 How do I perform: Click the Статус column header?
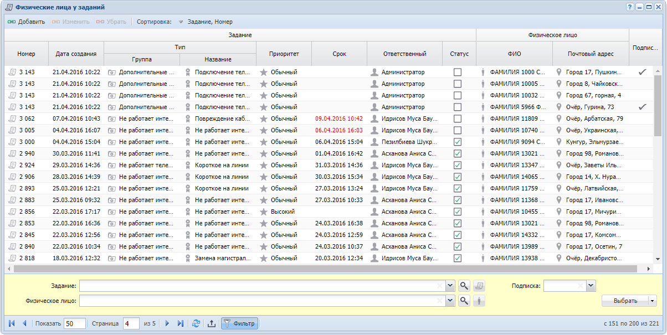(x=459, y=54)
